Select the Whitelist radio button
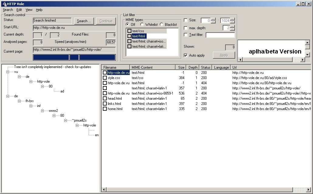The image size is (313, 194). click(x=142, y=25)
